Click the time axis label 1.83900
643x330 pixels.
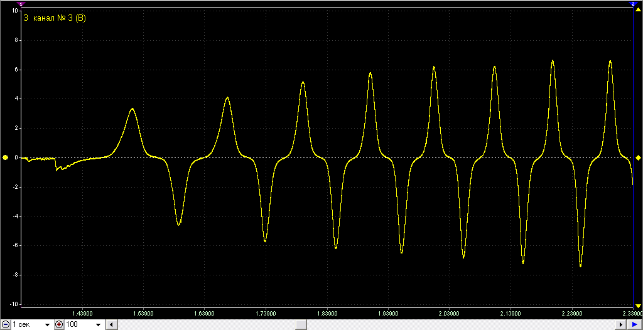327,314
